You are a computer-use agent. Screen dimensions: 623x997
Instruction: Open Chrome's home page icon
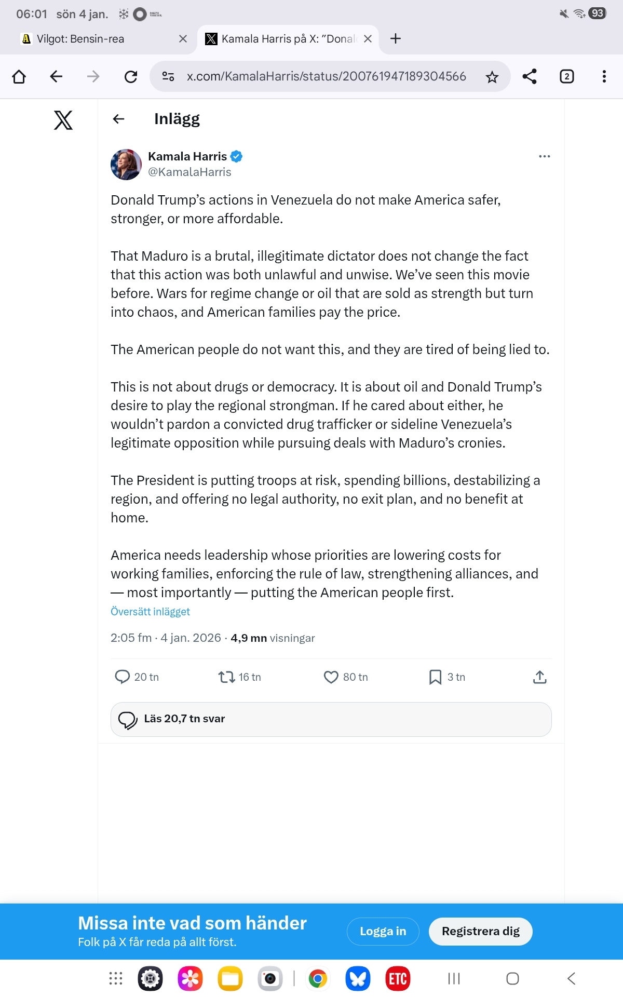19,77
